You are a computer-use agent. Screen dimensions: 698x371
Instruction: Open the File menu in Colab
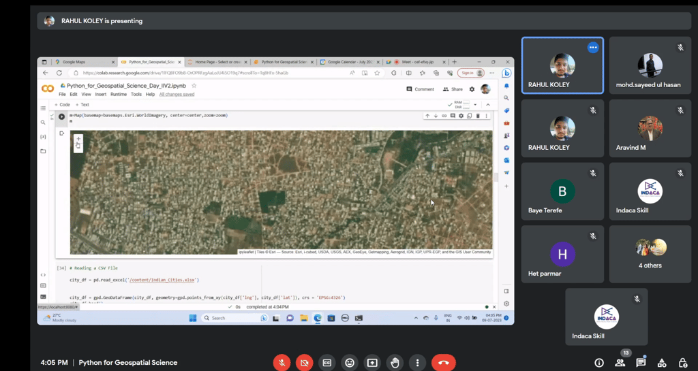tap(62, 94)
